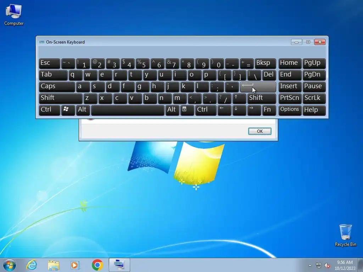Click the Tab key

click(53, 75)
